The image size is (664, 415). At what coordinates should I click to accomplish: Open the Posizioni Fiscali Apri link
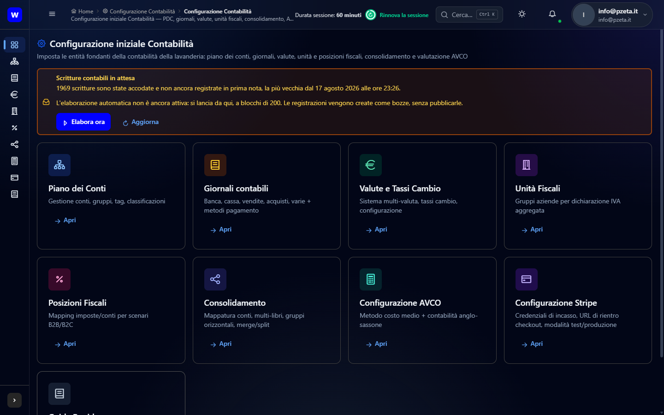[65, 344]
